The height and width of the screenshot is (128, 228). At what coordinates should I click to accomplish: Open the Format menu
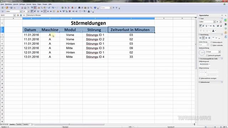pos(29,4)
